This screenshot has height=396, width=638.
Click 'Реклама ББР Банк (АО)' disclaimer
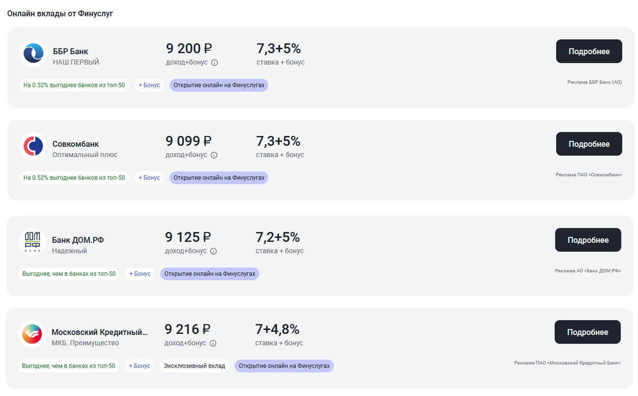point(595,82)
